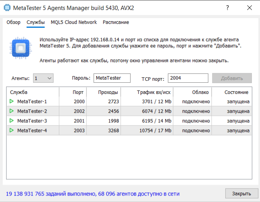The width and height of the screenshot is (260, 202).
Task: Click the green play icon for MetaTester-1
Action: pos(12,101)
